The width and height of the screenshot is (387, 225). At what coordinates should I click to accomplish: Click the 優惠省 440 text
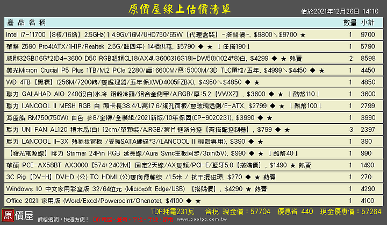(295, 212)
